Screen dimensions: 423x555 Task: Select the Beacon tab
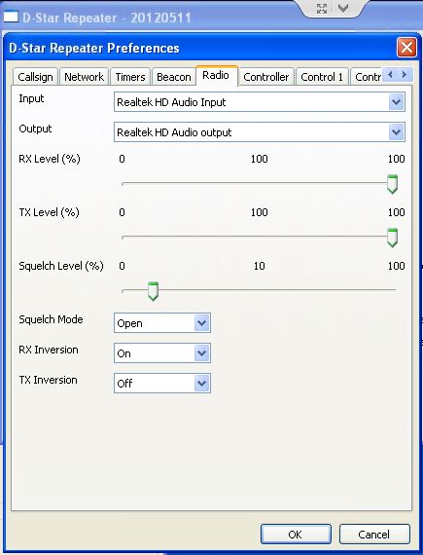(x=173, y=77)
